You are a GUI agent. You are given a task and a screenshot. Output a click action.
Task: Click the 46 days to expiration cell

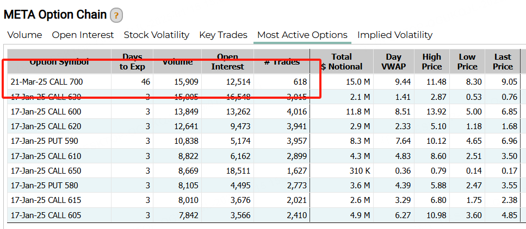146,82
